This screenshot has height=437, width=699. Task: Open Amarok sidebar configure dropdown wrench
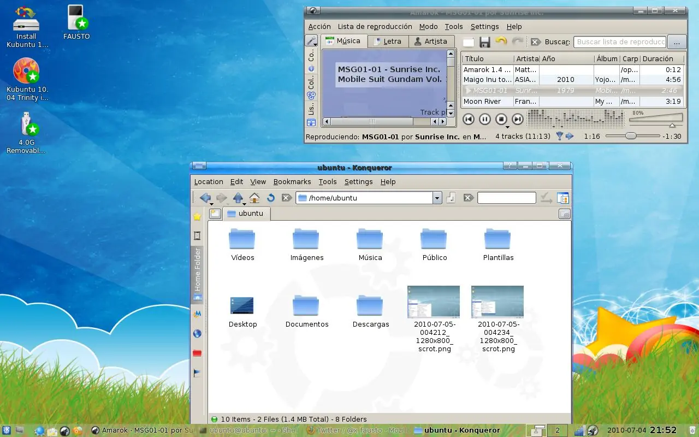click(x=311, y=42)
